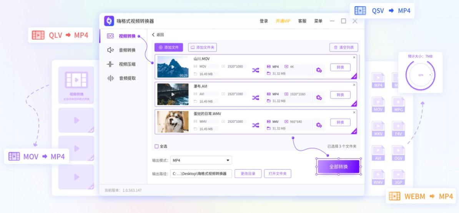Open output settings gear for 瀑布.AVI
The width and height of the screenshot is (459, 213).
click(319, 97)
